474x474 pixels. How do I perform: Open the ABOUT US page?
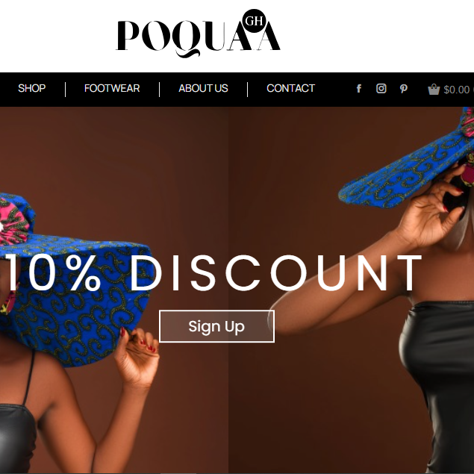(203, 88)
